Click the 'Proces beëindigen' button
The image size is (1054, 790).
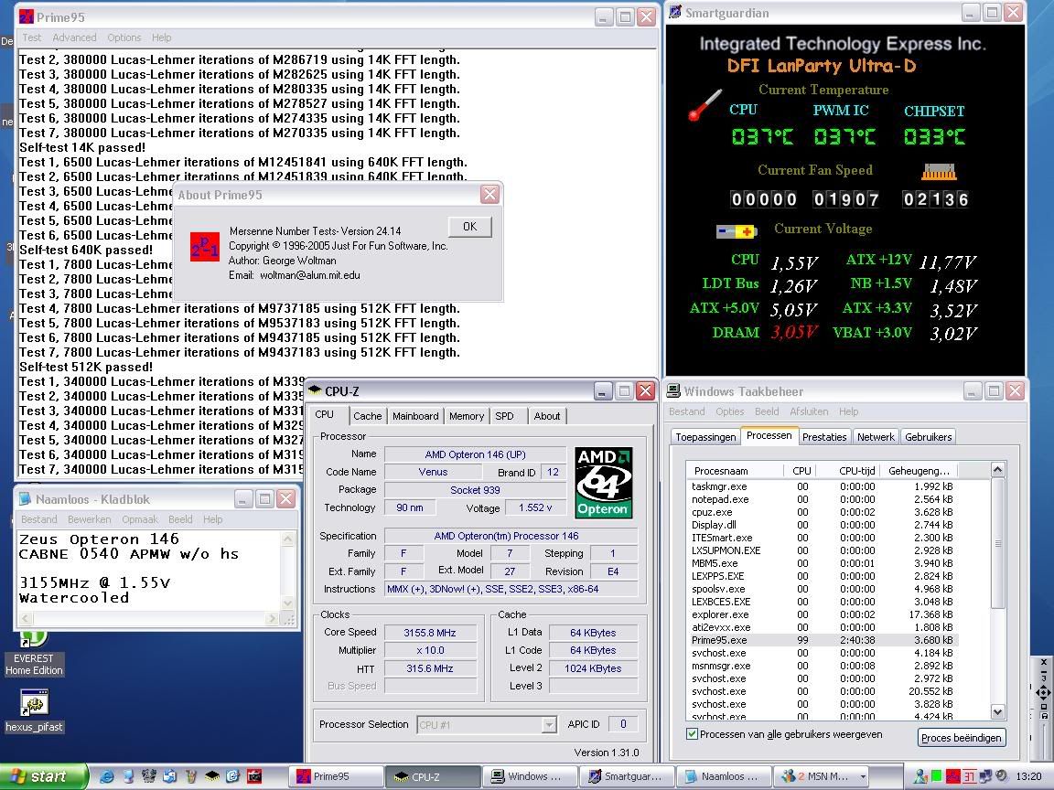tap(962, 738)
